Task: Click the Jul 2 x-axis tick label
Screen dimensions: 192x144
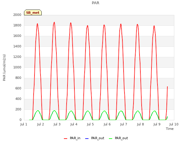Action: (x=40, y=124)
